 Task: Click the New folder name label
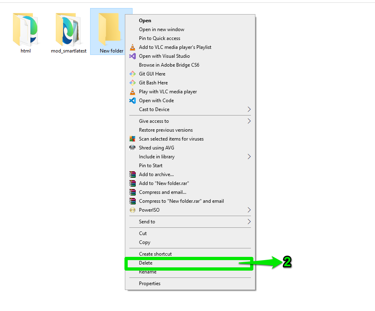click(x=112, y=51)
